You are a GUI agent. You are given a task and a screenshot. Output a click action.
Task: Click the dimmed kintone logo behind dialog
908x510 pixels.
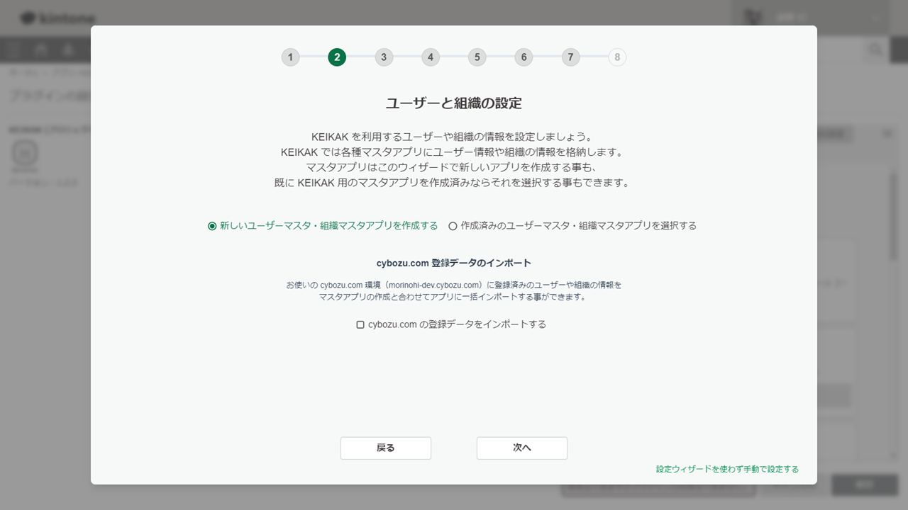pos(57,18)
